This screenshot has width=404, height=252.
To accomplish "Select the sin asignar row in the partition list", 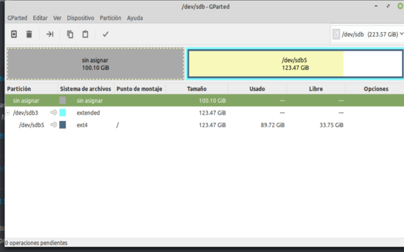I will click(205, 100).
